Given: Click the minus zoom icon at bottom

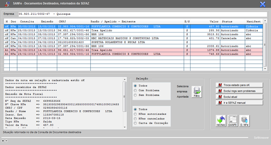Looking at the screenshot, I should click(x=7, y=141).
